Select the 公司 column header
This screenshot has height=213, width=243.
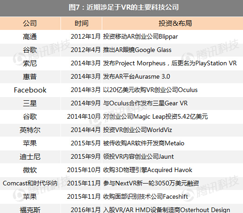click(x=30, y=23)
